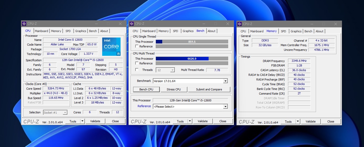364x147 pixels.
Task: Open the CPU tab in the memory-timings window
Action: click(243, 31)
